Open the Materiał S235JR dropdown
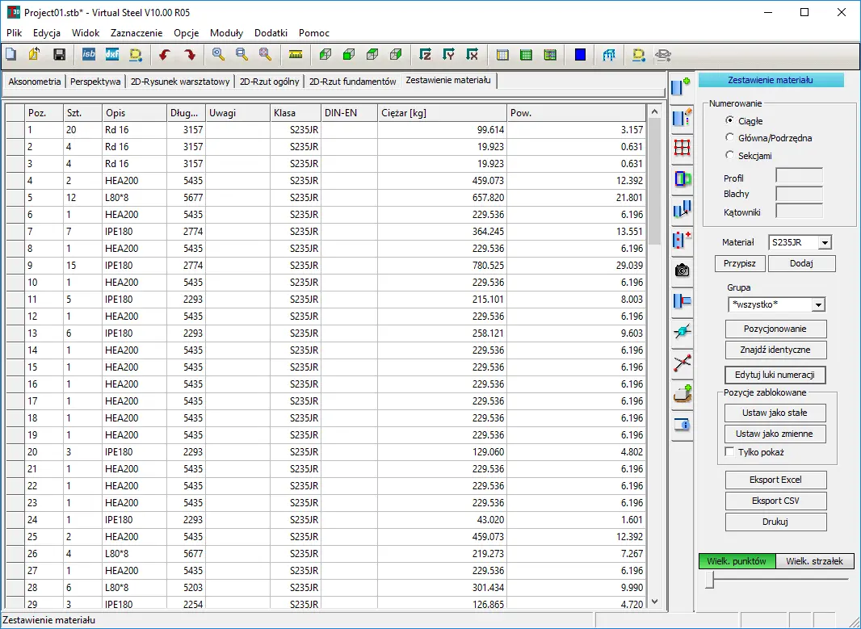 coord(824,242)
